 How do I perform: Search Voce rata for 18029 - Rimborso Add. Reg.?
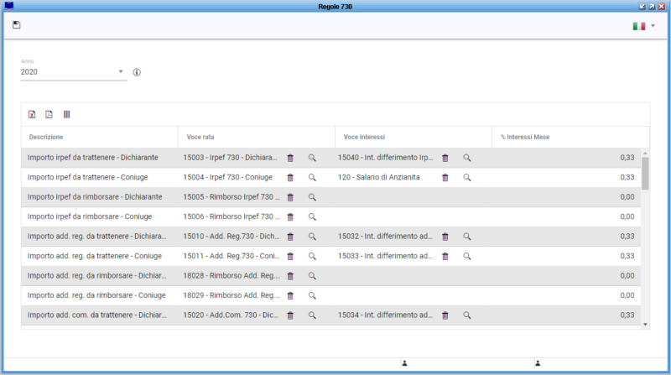coord(311,295)
